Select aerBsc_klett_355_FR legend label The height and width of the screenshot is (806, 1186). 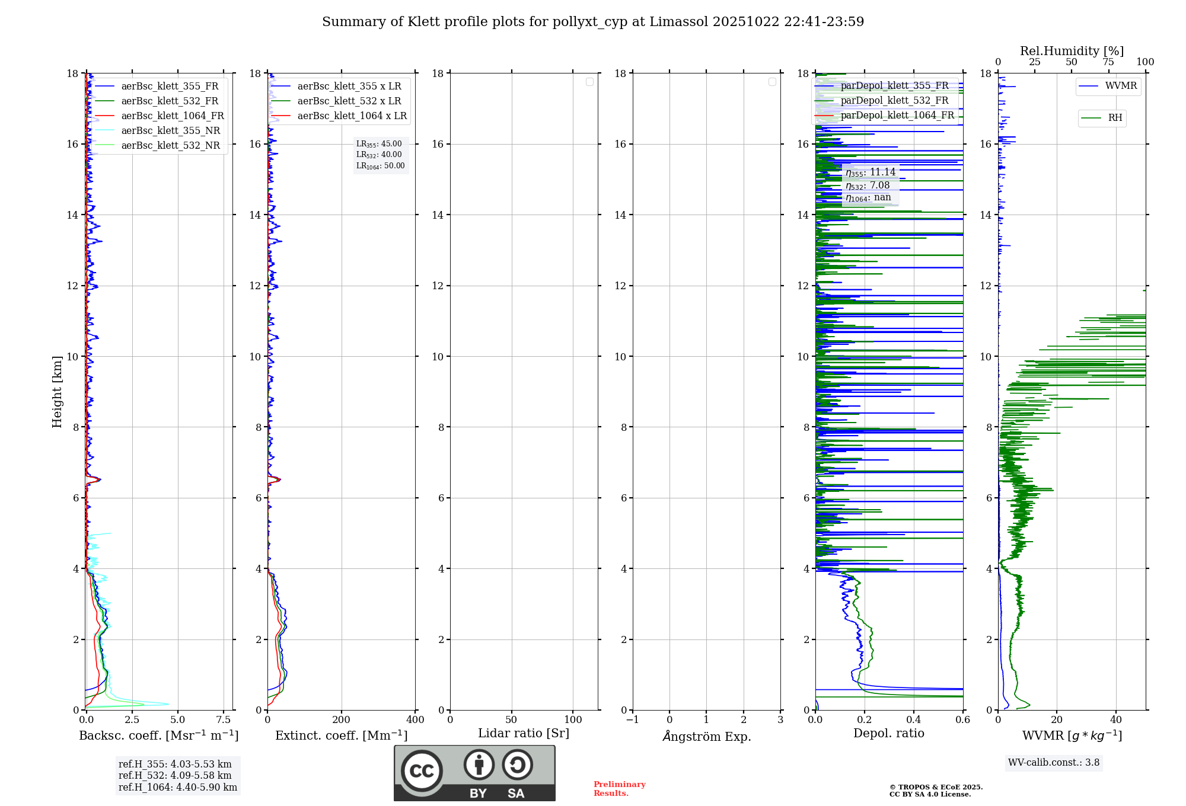tap(170, 87)
